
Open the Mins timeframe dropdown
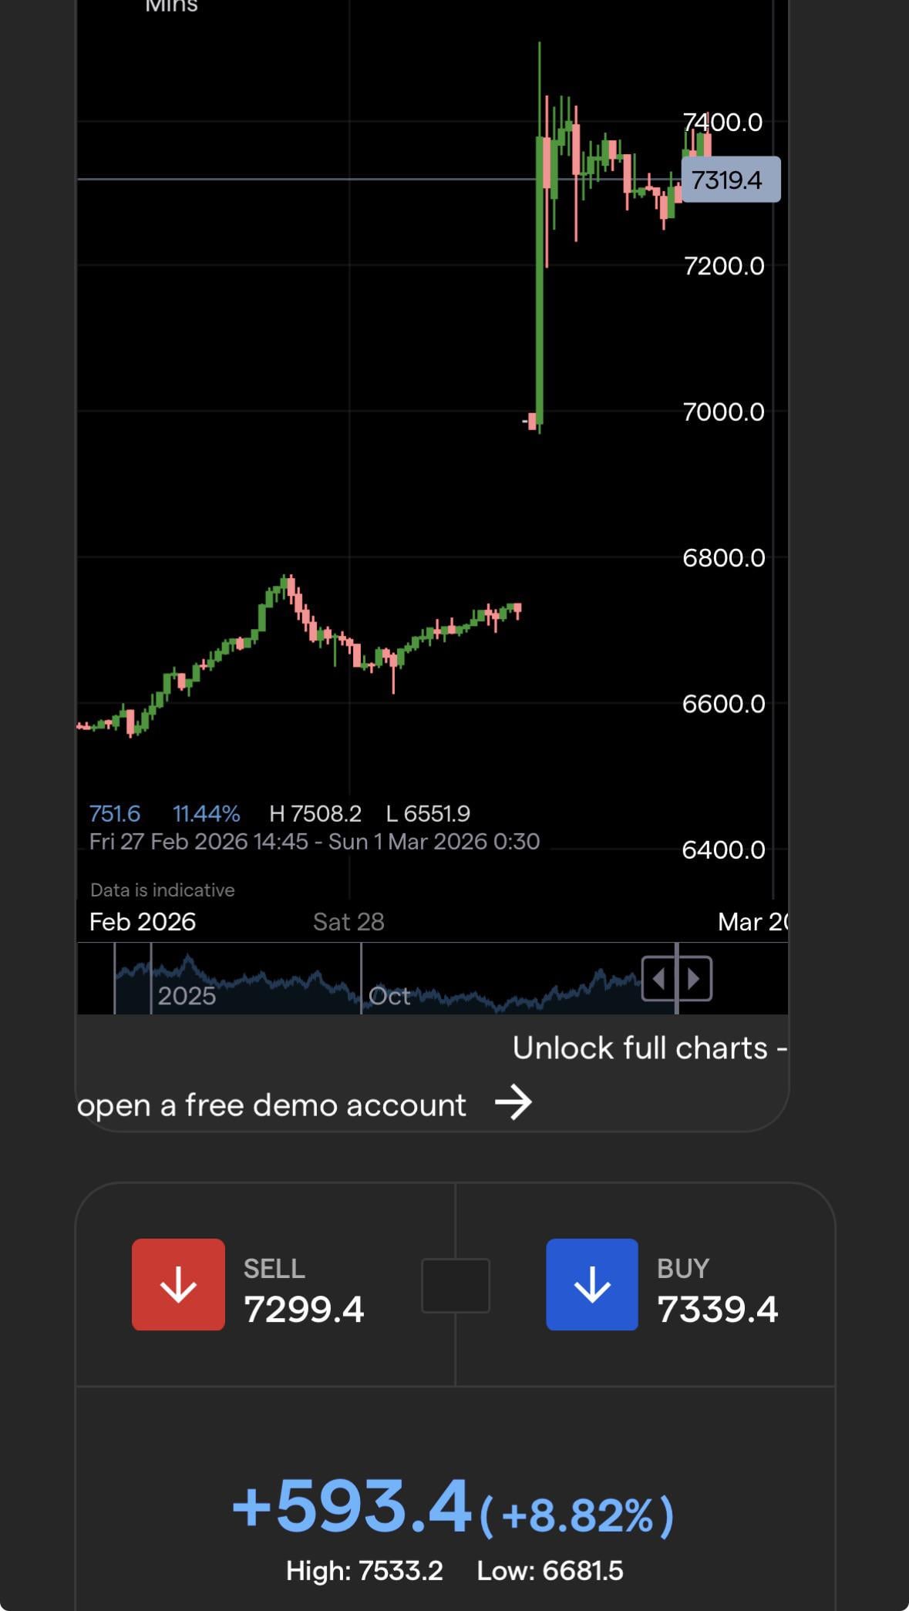click(x=171, y=6)
